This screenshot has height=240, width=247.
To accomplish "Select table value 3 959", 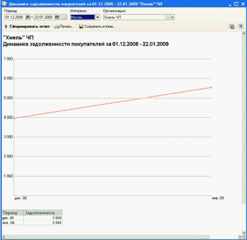I will point(43,218).
